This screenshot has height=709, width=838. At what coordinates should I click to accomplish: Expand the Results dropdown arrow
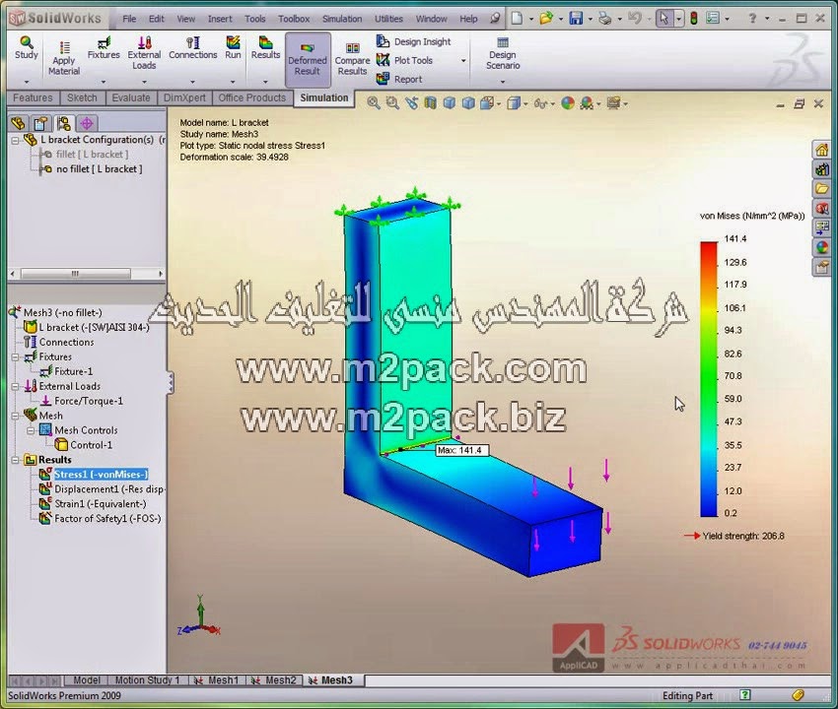click(x=265, y=82)
